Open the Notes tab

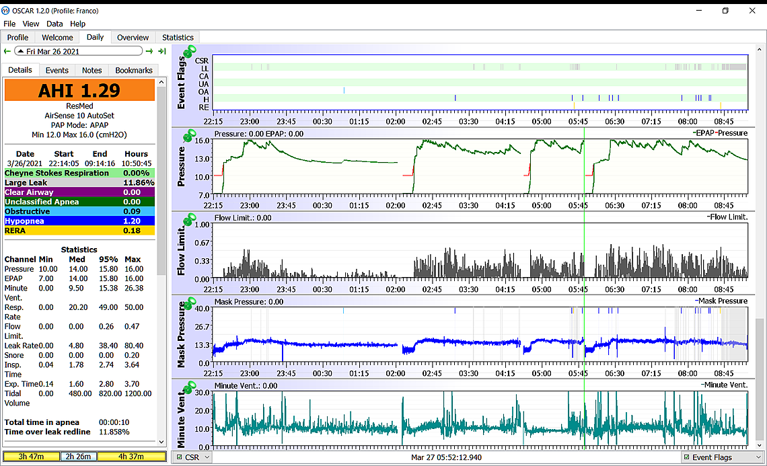point(92,71)
